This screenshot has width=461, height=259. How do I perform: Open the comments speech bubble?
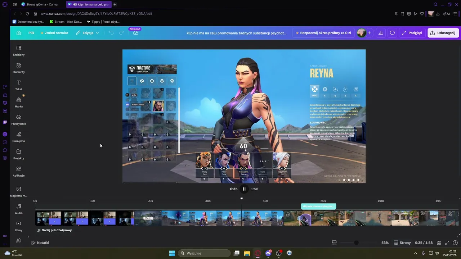[x=392, y=33]
